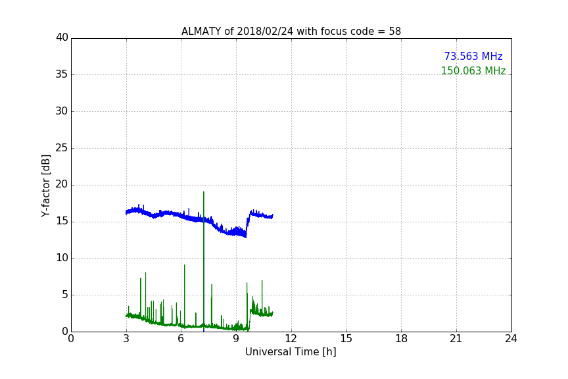Select the blue '73.563 MHz' legend label

[x=473, y=56]
